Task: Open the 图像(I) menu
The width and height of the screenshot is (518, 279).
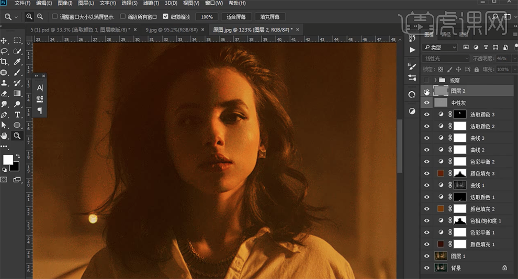Action: (x=65, y=4)
